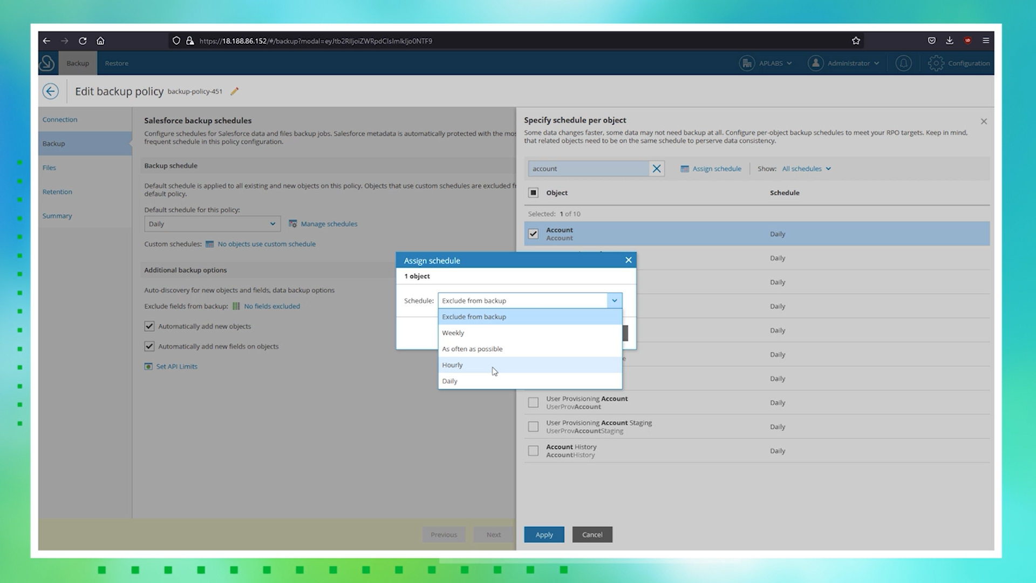1036x583 pixels.
Task: Click the browser extension red icon
Action: [967, 40]
